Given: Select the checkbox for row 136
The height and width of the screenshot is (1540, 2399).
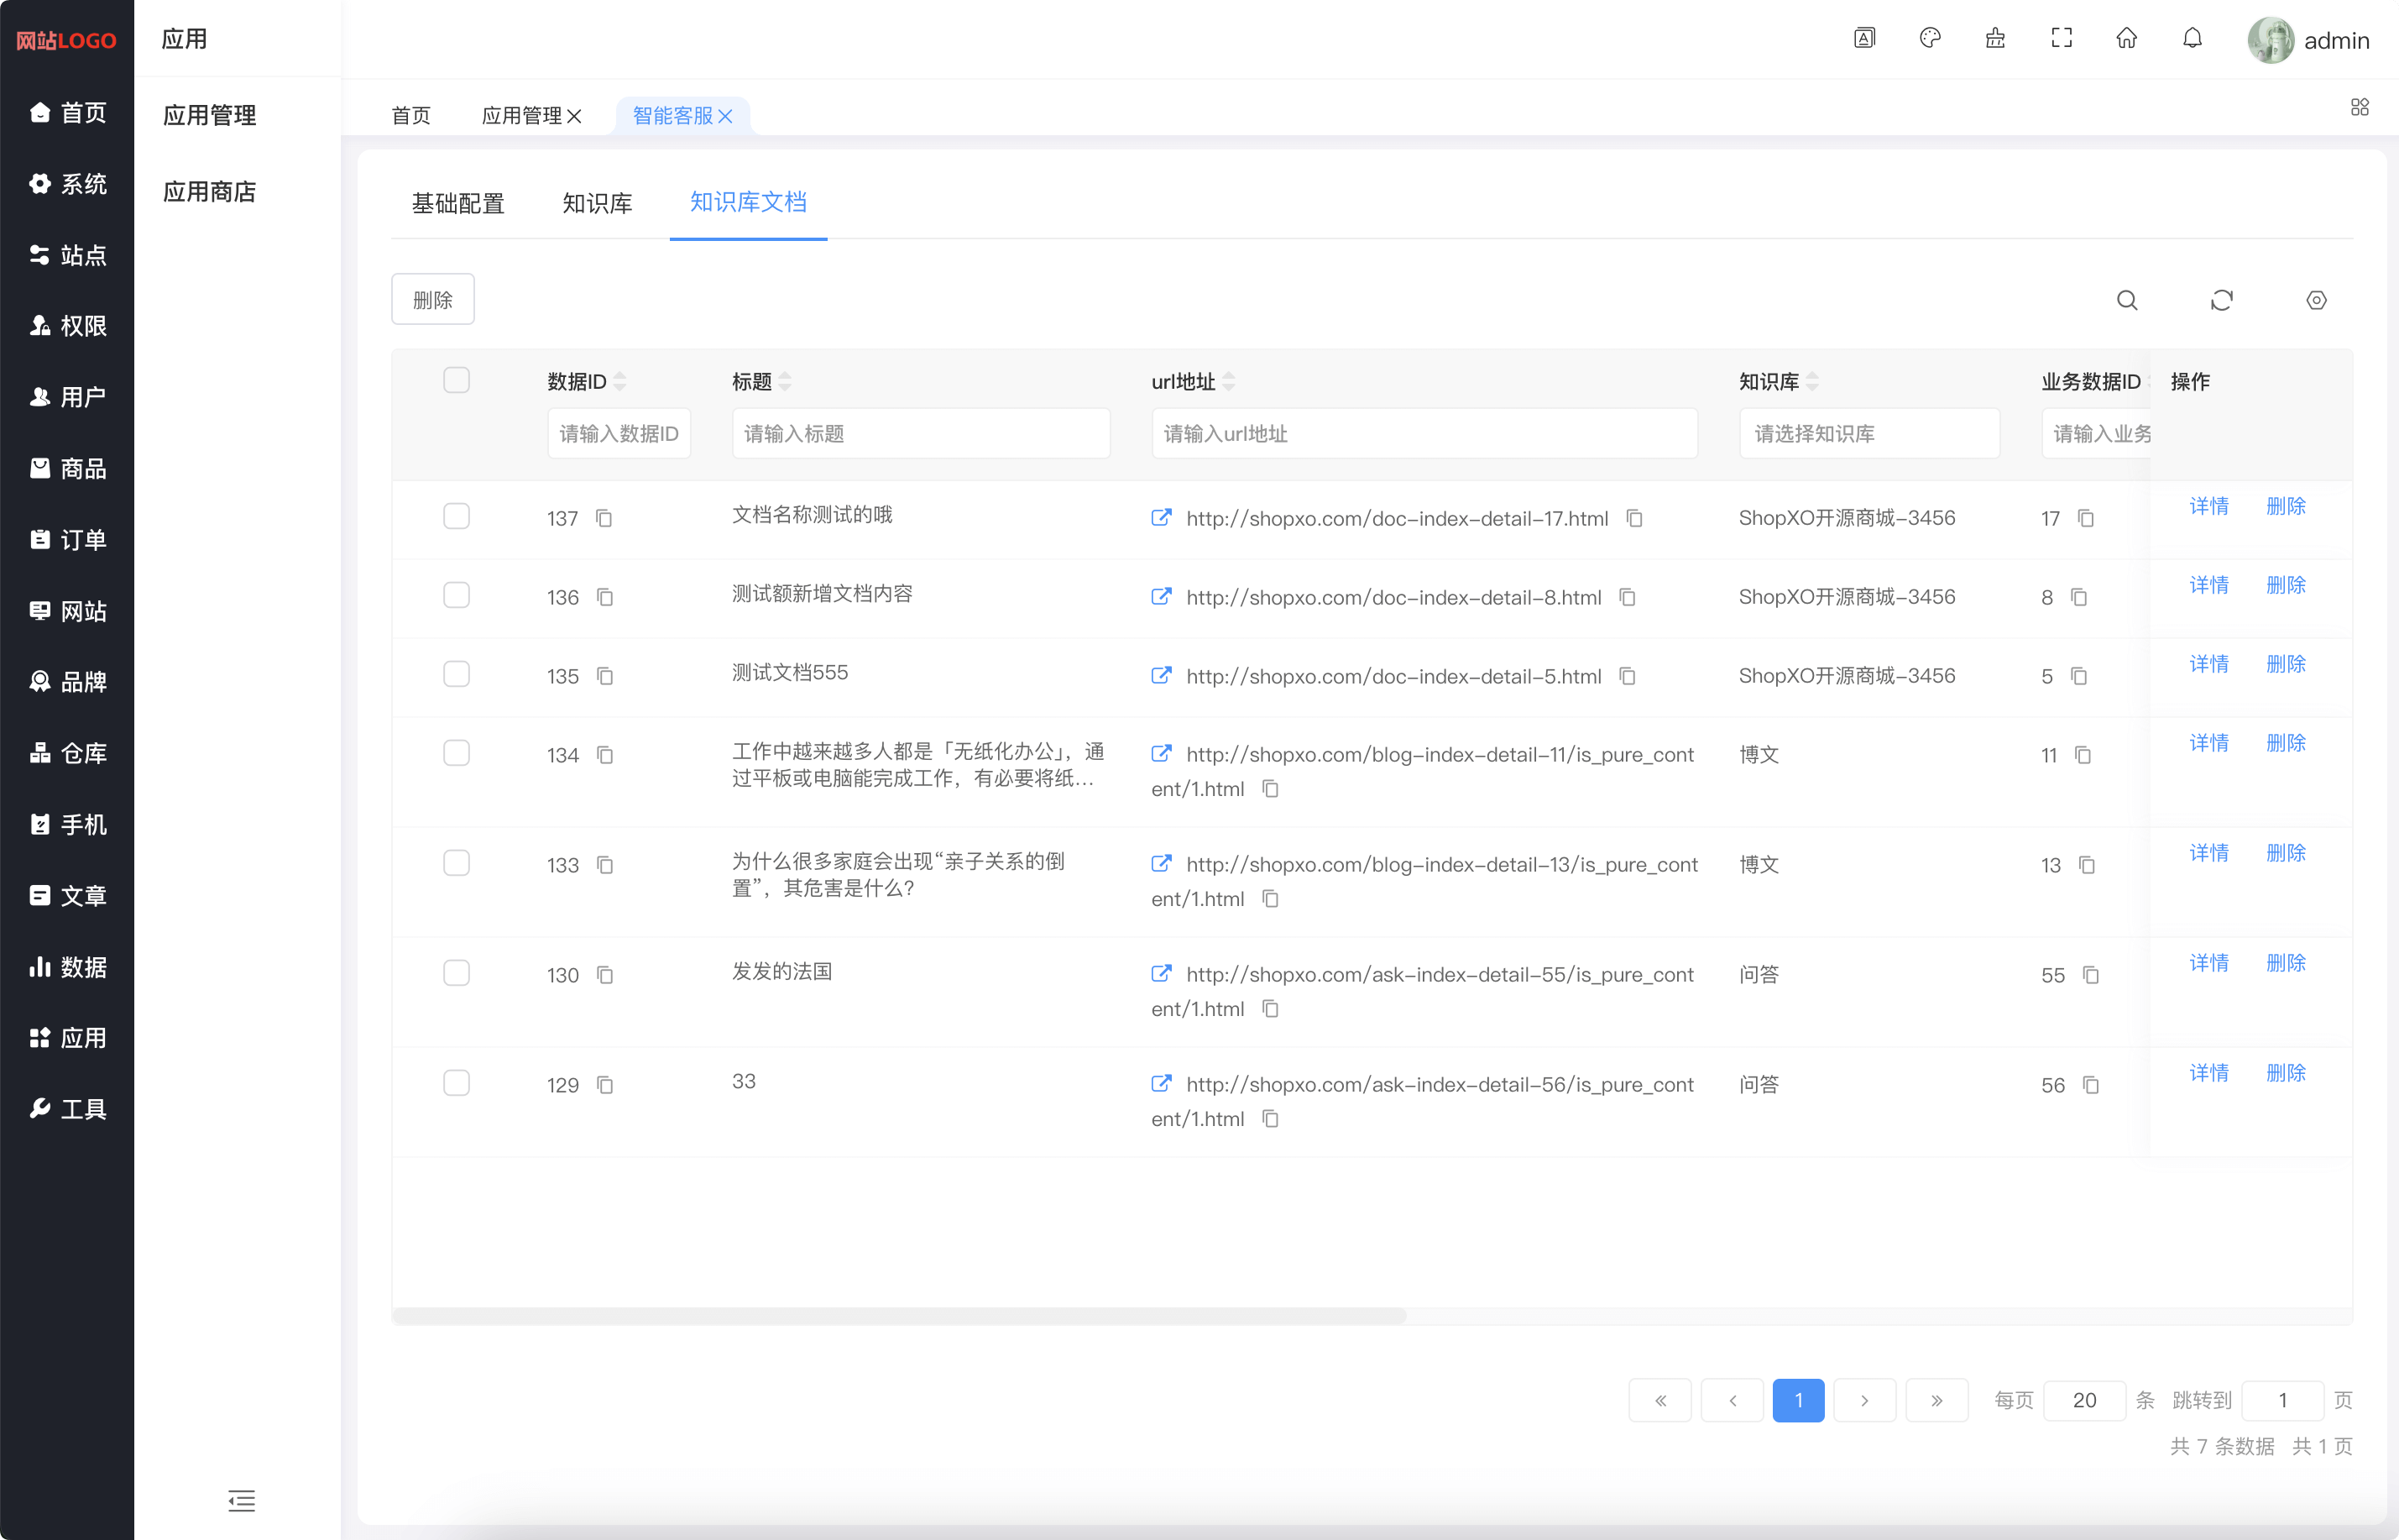Looking at the screenshot, I should tap(456, 595).
